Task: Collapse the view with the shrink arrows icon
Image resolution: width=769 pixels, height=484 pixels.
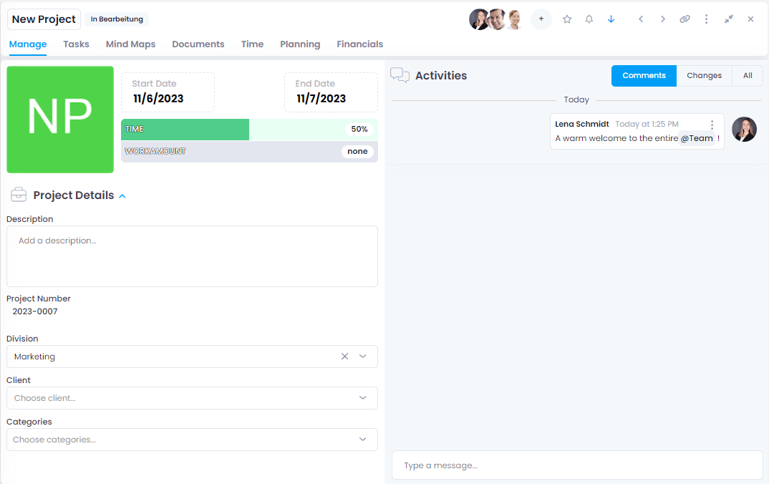Action: (x=728, y=19)
